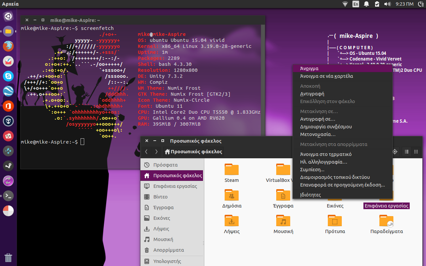Open Steam from the launcher dock
The image size is (426, 266).
(8, 166)
